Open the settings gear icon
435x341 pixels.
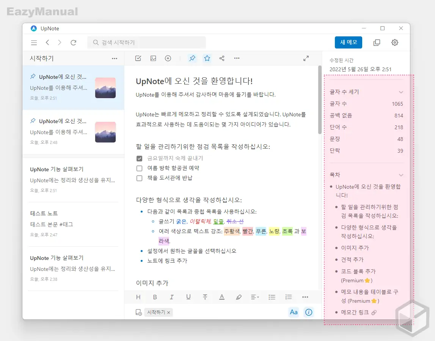(395, 42)
